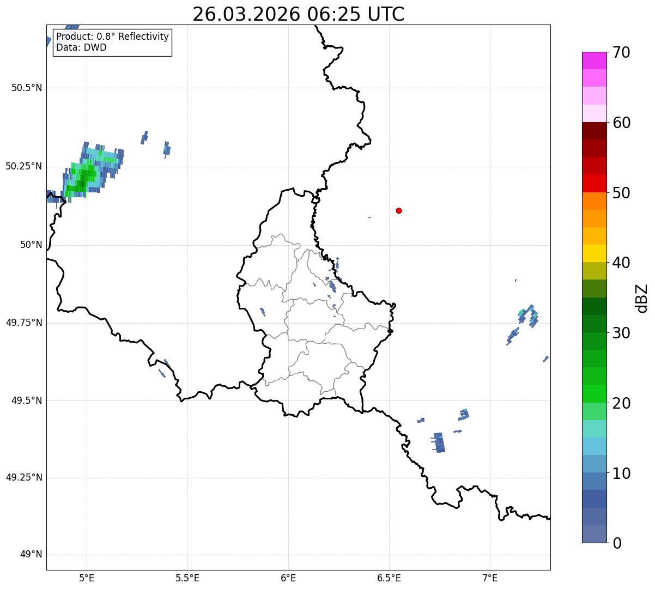Click the 5.5°E longitude tick label

pyautogui.click(x=188, y=578)
